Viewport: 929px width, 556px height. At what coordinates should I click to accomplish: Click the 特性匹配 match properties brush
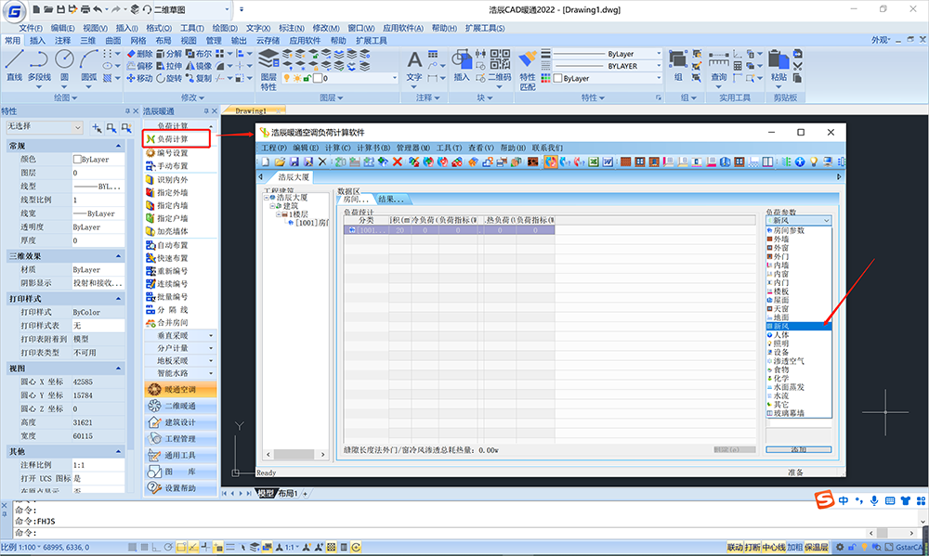[x=528, y=70]
